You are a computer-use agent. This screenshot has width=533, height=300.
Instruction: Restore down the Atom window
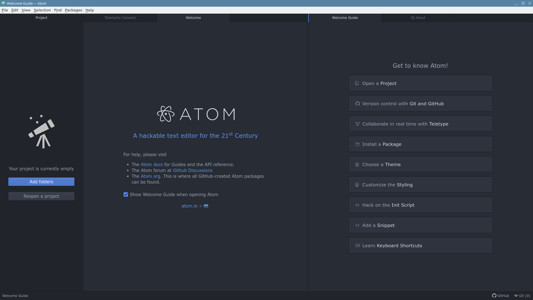[523, 3]
